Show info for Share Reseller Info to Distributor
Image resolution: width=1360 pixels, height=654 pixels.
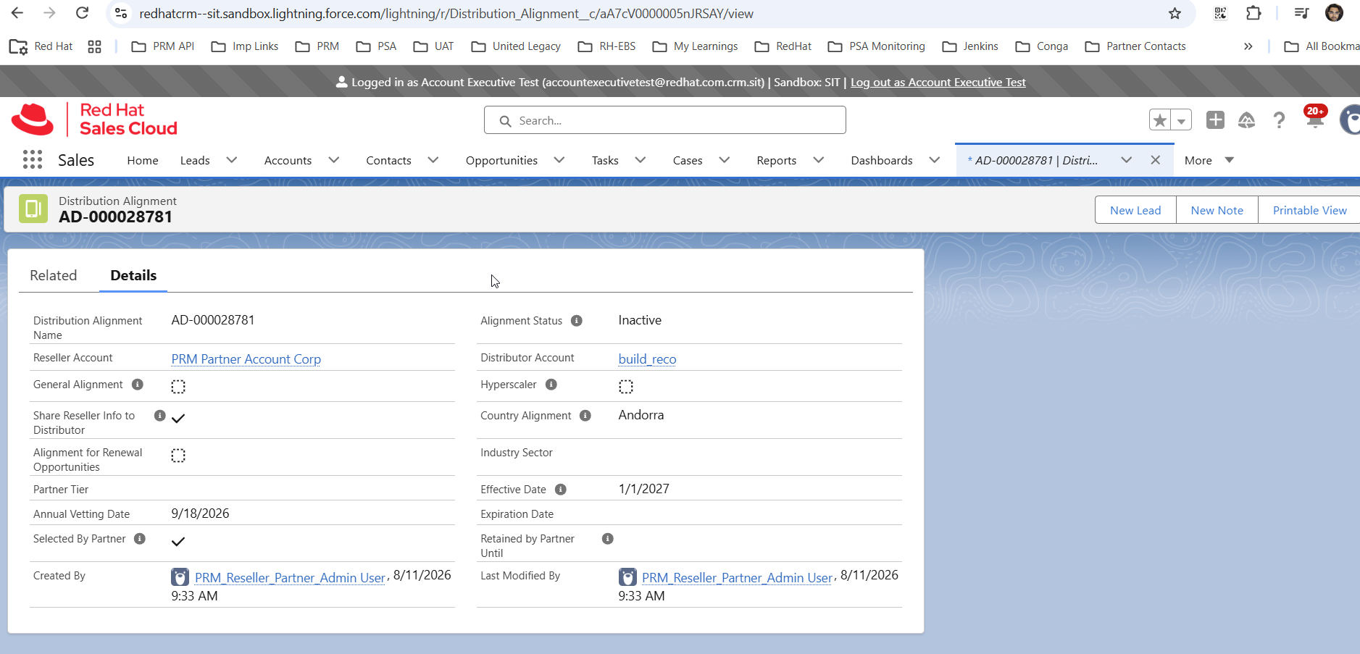[160, 416]
